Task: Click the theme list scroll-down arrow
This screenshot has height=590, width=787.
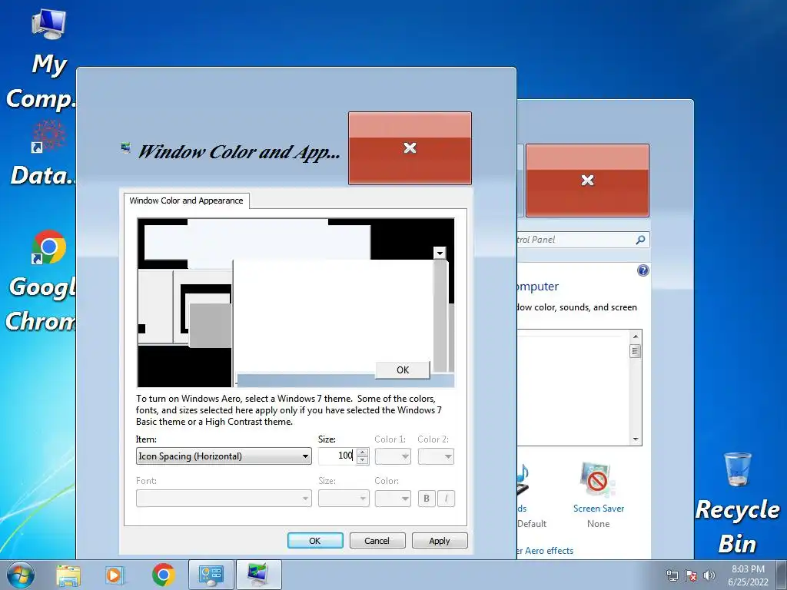Action: pyautogui.click(x=636, y=439)
